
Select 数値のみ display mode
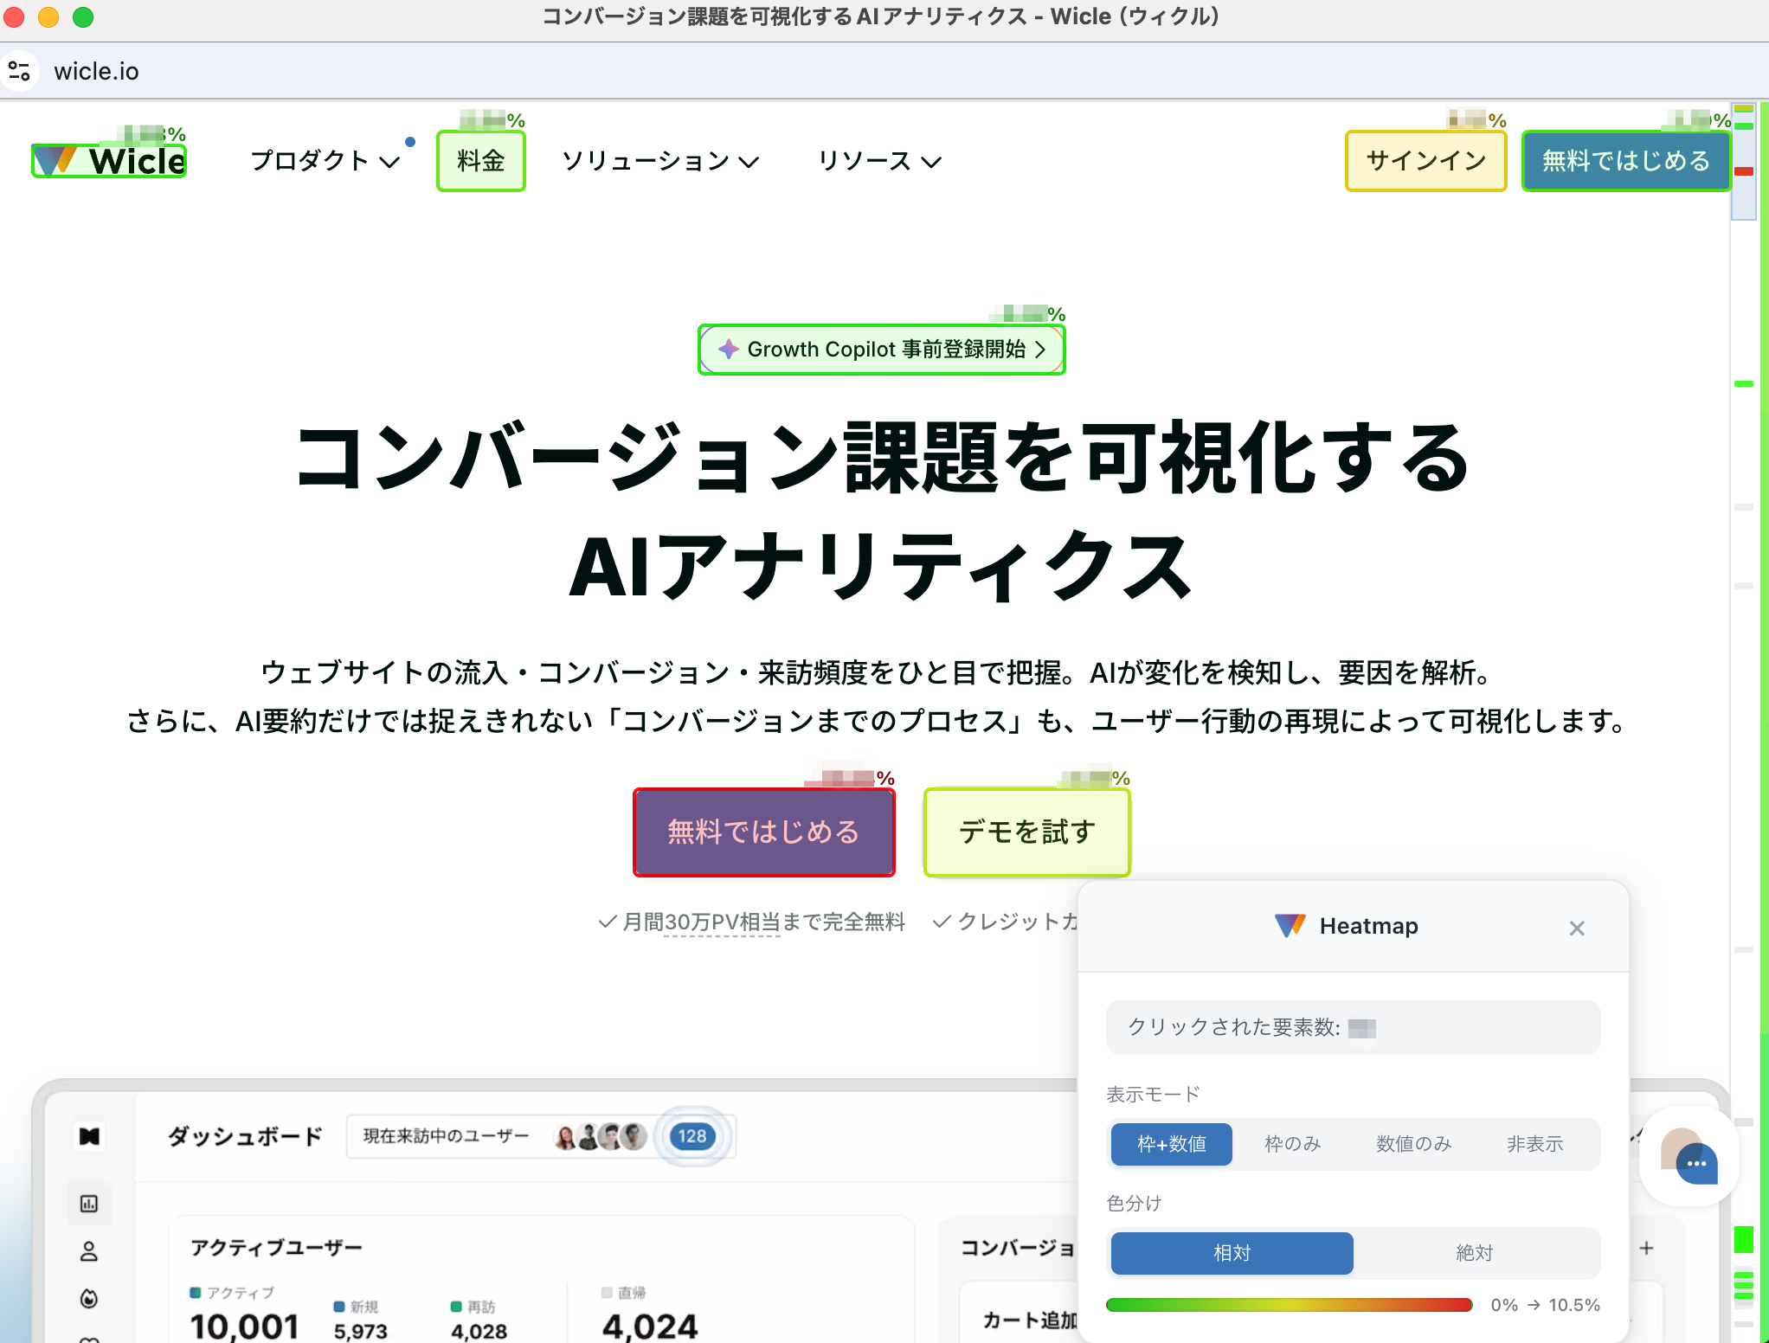point(1413,1144)
